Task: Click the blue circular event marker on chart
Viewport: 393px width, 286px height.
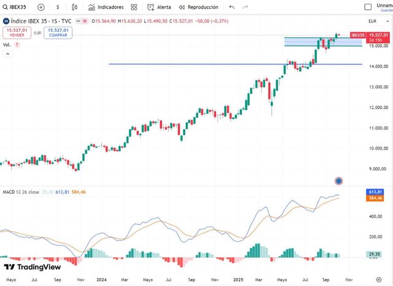Action: [338, 180]
